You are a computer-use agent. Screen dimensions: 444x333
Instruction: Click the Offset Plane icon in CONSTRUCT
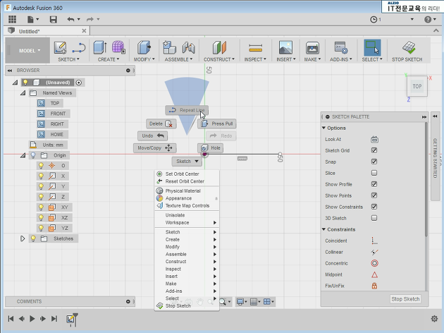point(219,47)
